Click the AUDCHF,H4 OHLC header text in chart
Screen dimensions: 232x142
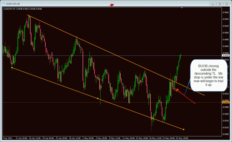pyautogui.click(x=23, y=9)
